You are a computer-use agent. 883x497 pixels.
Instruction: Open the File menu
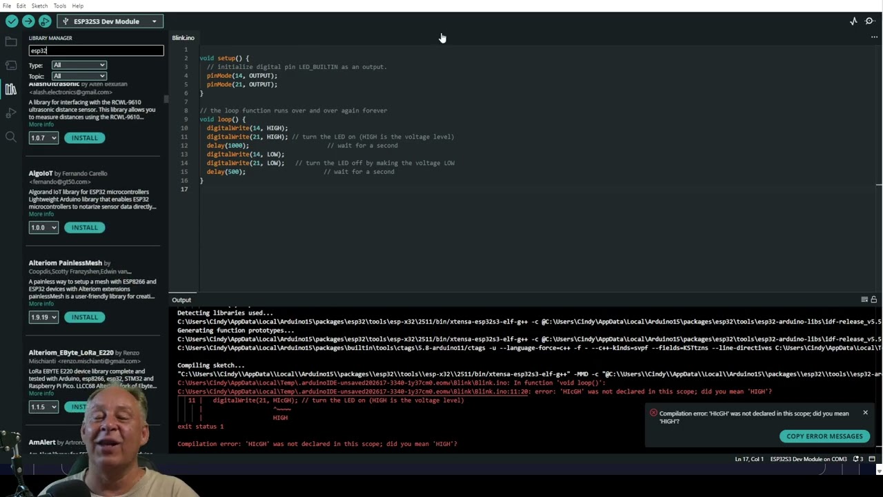click(7, 6)
